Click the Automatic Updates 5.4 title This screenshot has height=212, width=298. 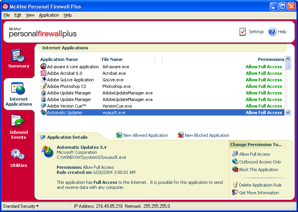click(81, 147)
